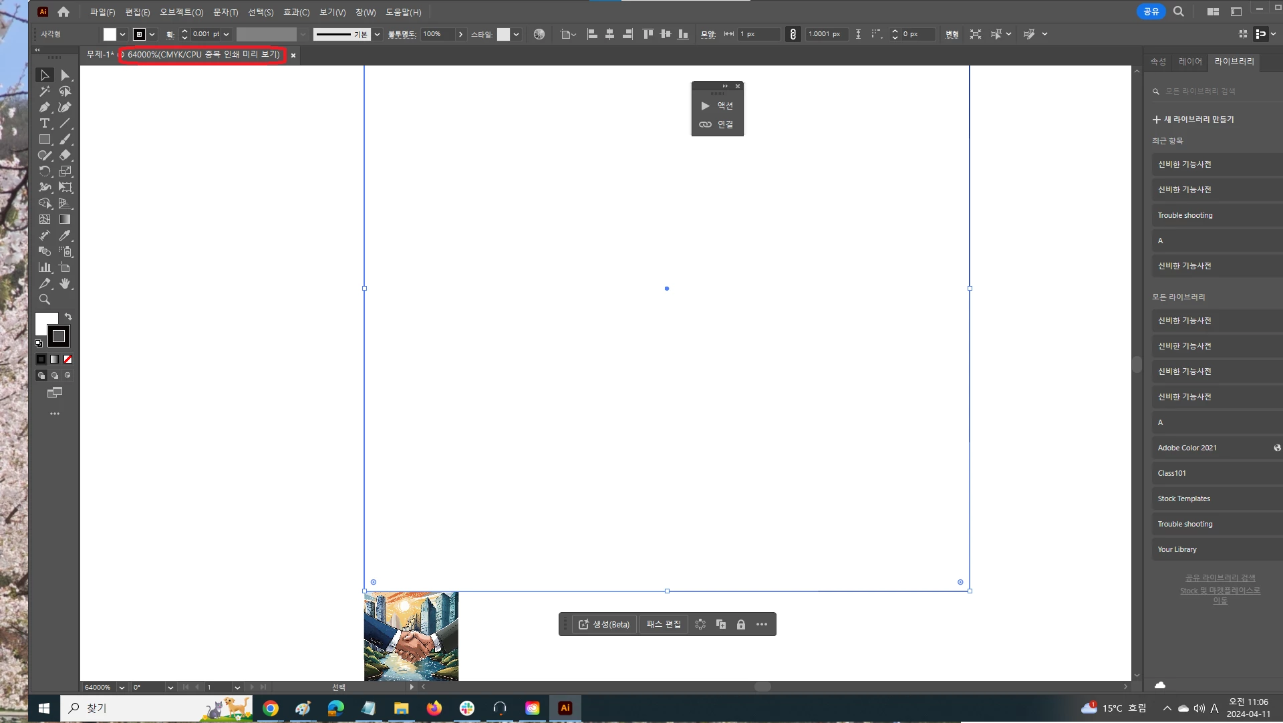The width and height of the screenshot is (1283, 723).
Task: Select the Pen tool
Action: 44,108
